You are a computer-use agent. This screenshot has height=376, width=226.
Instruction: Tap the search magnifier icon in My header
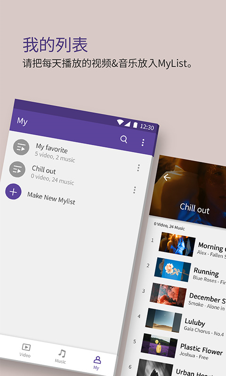point(124,139)
